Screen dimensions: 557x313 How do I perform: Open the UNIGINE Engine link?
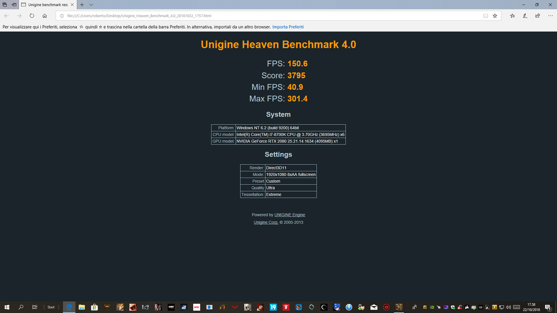(x=290, y=215)
